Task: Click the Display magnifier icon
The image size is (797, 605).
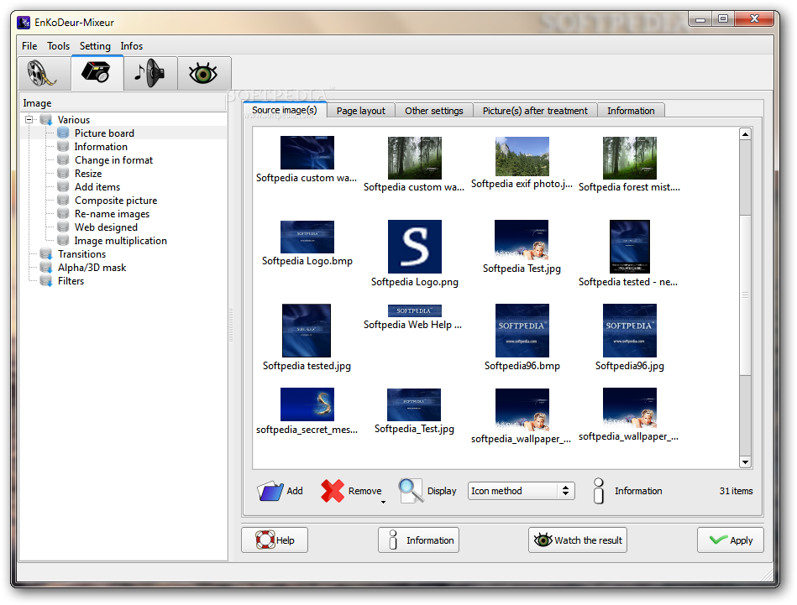Action: pyautogui.click(x=411, y=491)
